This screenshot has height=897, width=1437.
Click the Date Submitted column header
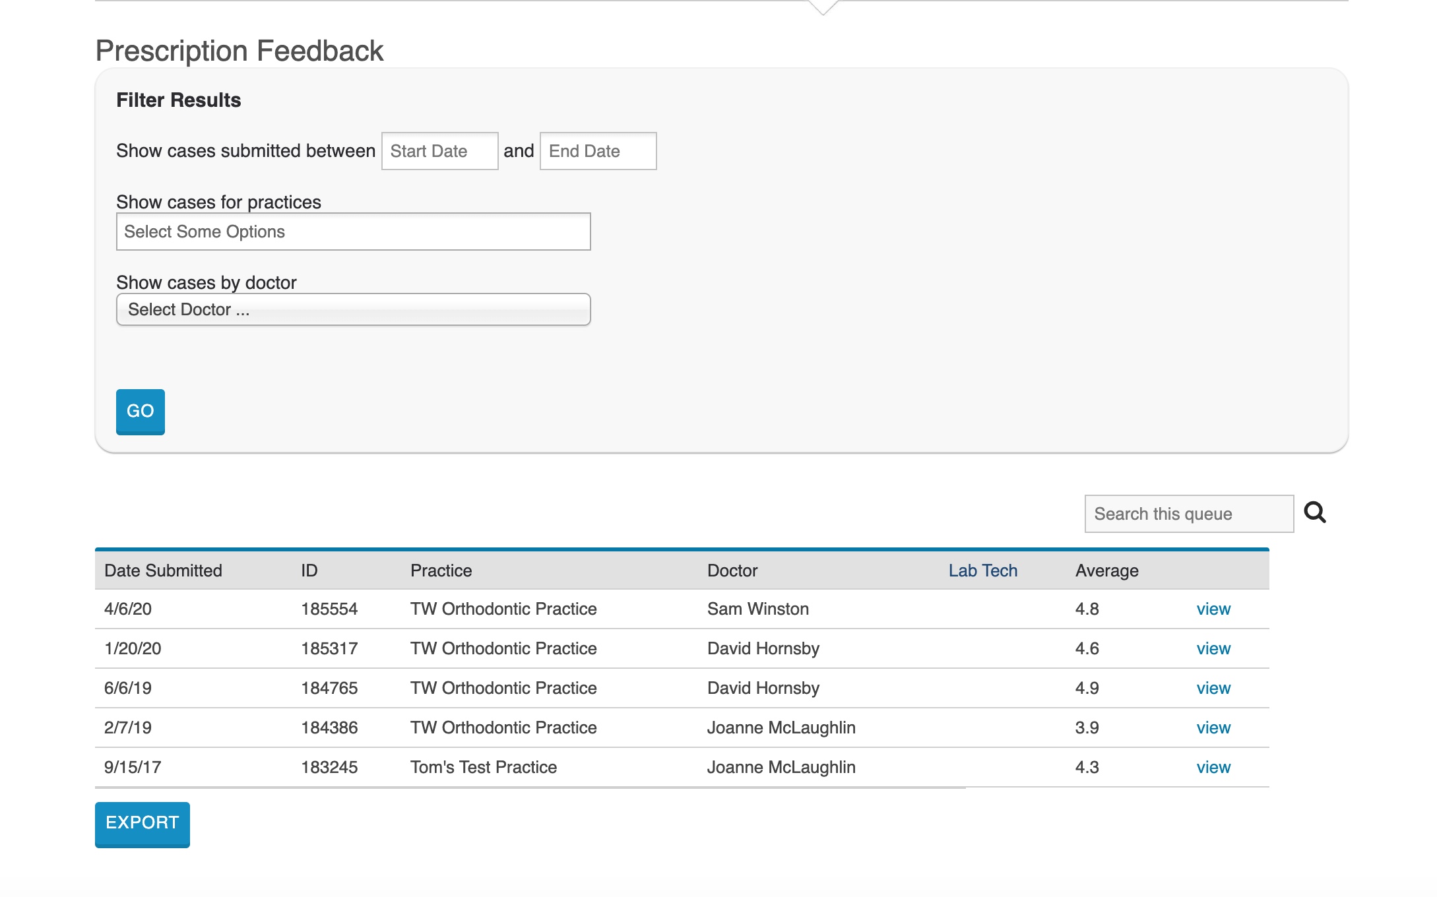(x=163, y=571)
